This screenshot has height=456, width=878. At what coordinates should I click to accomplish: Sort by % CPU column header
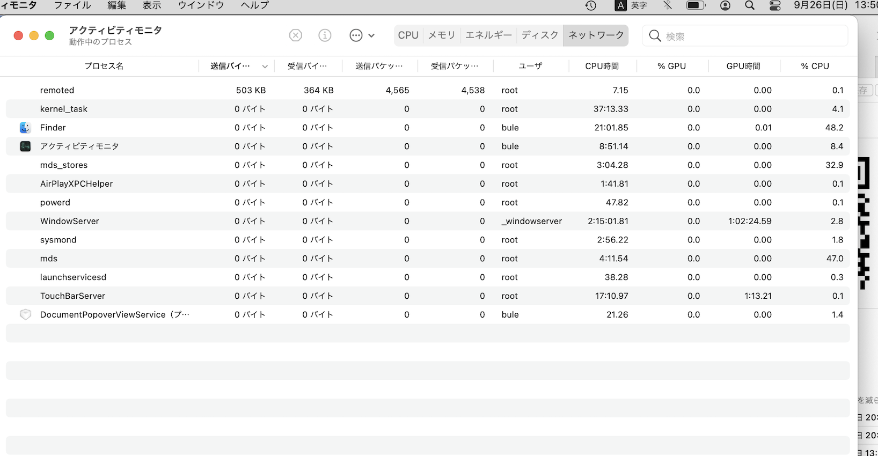coord(815,66)
